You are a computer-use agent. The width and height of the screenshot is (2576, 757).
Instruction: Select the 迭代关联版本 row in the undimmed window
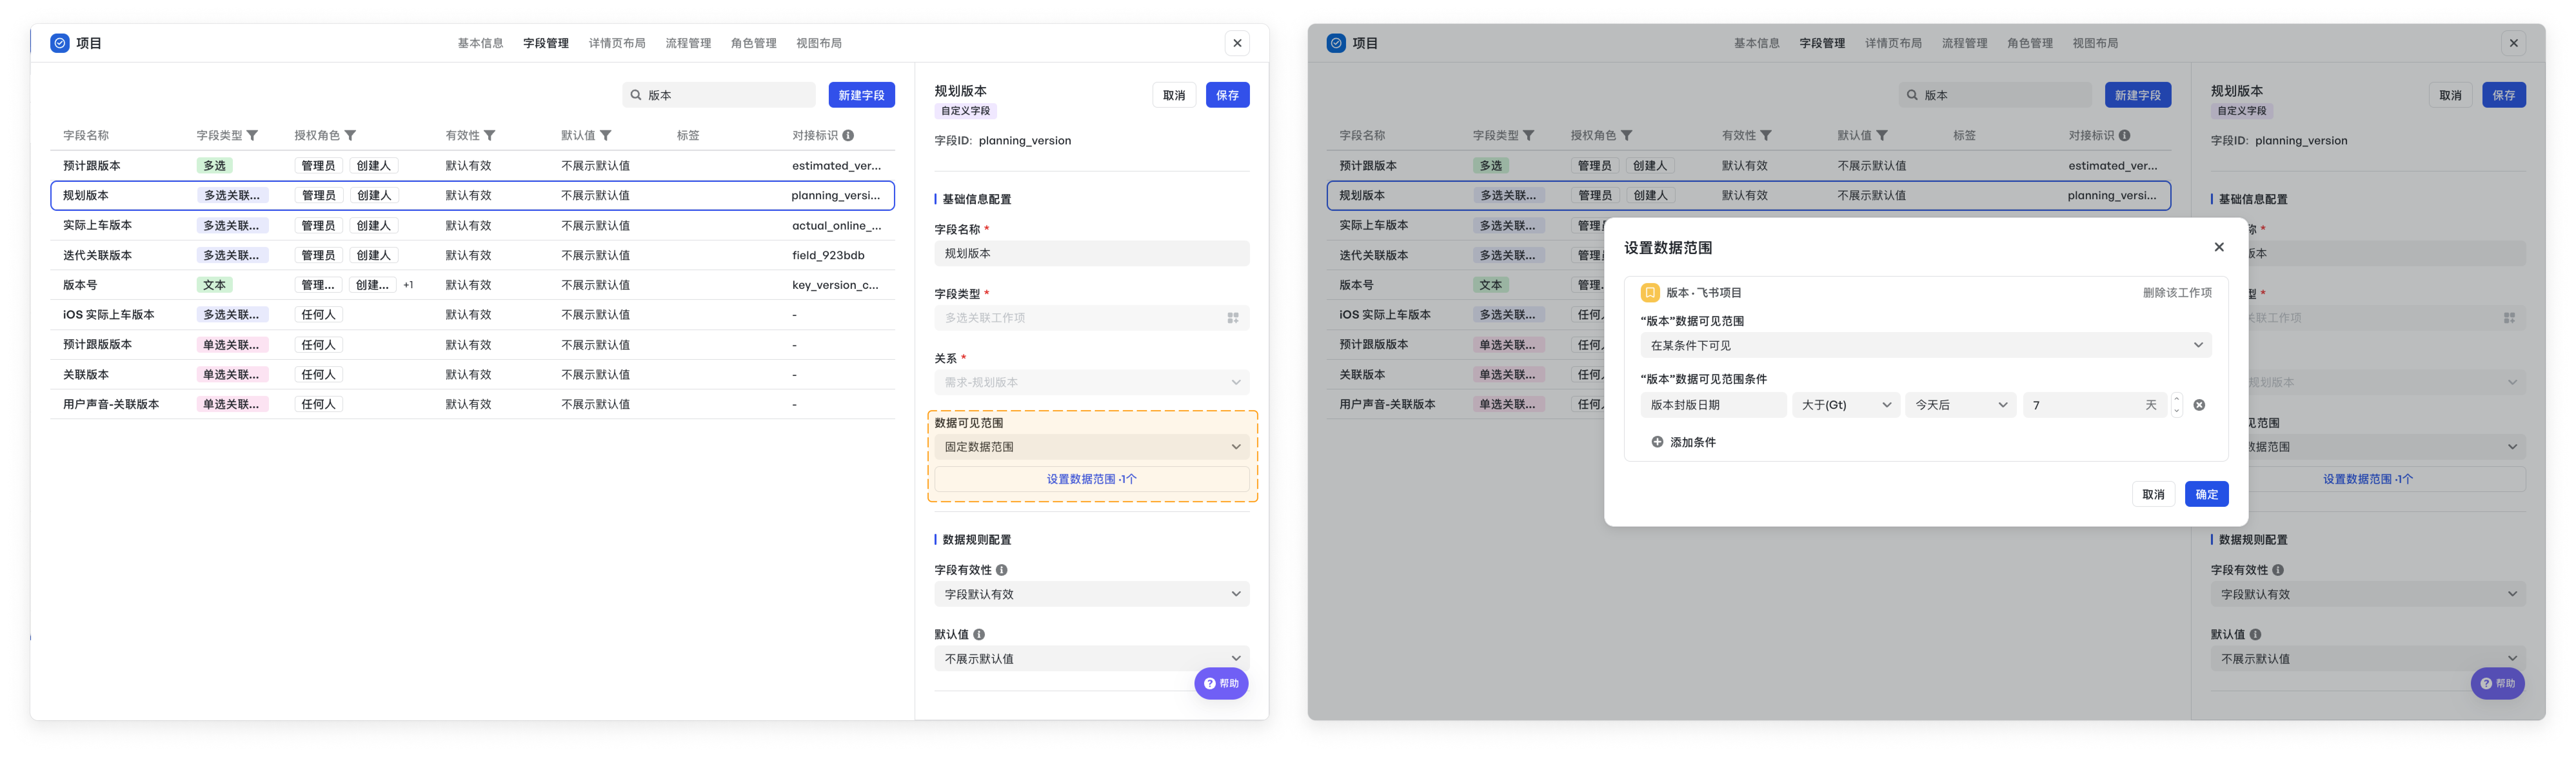[x=472, y=255]
